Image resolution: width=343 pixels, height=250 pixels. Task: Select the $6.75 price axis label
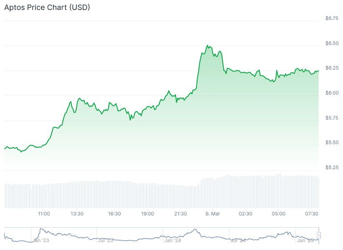[x=332, y=18]
